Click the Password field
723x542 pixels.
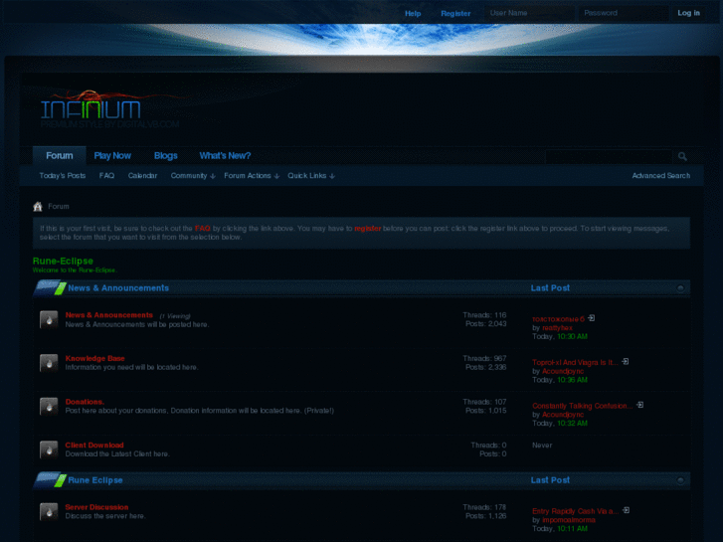[624, 13]
